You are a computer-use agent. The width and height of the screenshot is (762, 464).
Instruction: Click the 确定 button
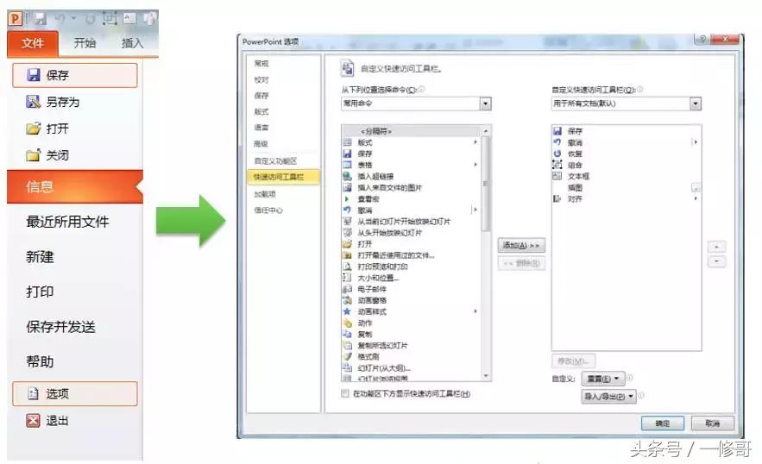663,423
